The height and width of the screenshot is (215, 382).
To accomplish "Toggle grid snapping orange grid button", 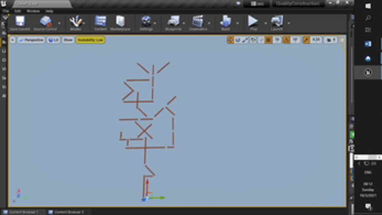I will tap(269, 40).
